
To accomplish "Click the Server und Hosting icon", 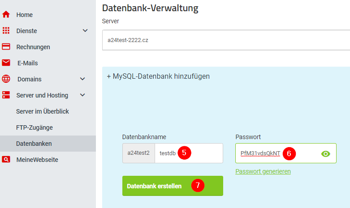I will pos(6,95).
